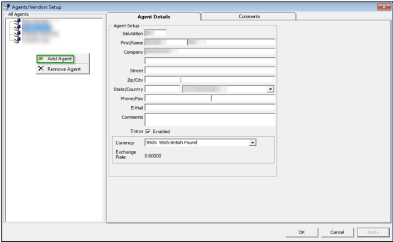393x242 pixels.
Task: Click the OK button
Action: pyautogui.click(x=302, y=232)
